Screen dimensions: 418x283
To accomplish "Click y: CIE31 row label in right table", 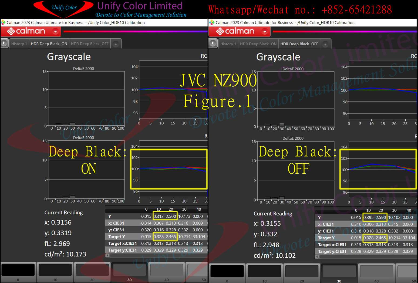I will pos(326,231).
